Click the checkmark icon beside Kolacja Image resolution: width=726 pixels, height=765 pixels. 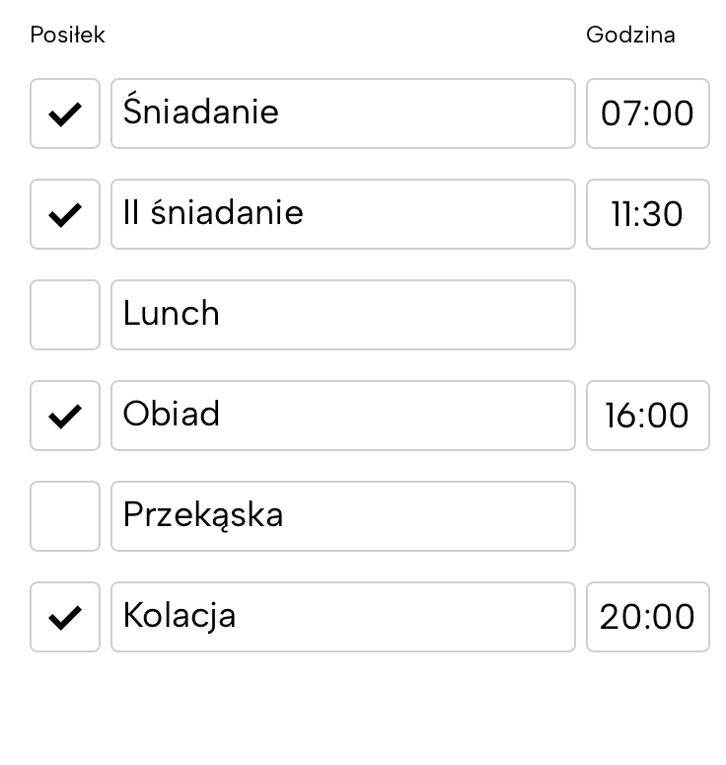point(65,617)
